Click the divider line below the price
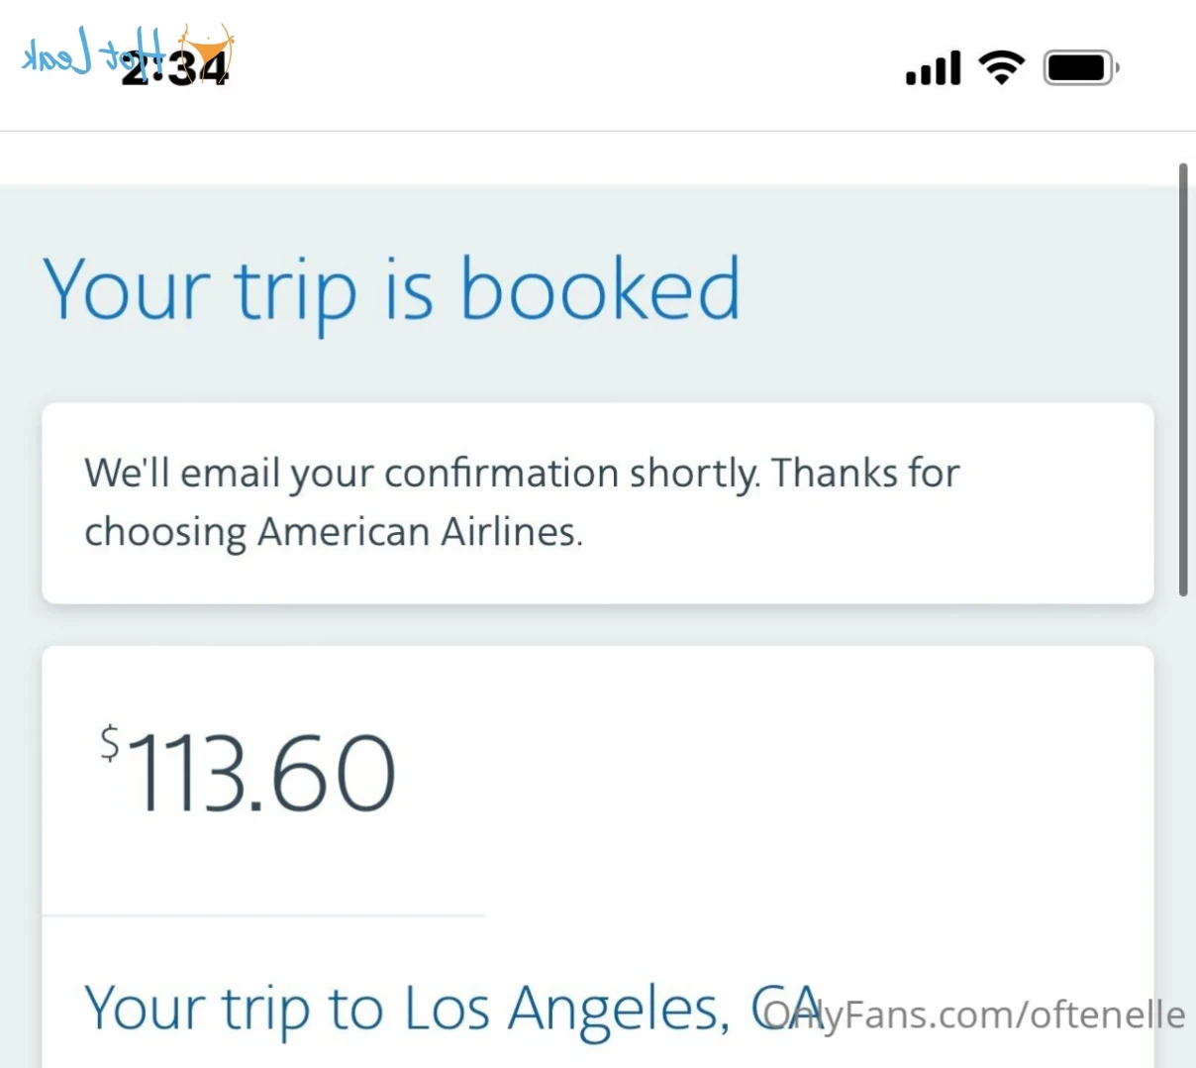 (x=263, y=915)
